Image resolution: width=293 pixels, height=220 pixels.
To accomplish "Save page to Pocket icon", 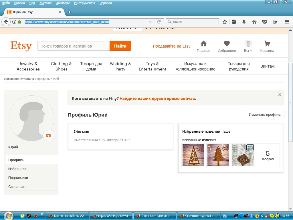I will [265, 22].
